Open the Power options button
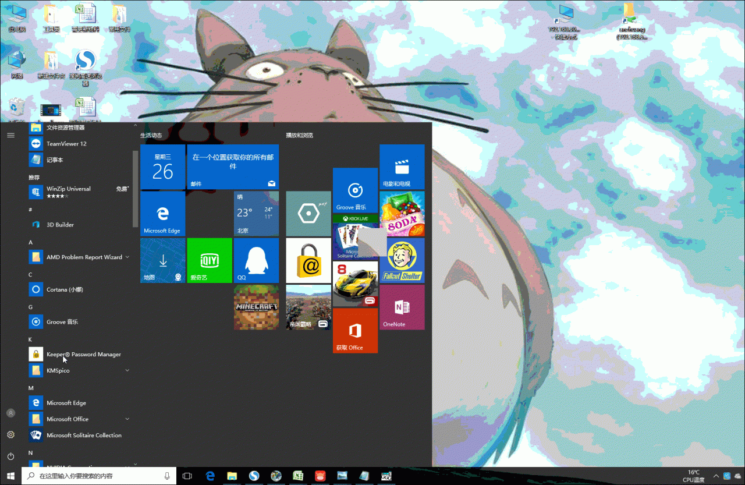The height and width of the screenshot is (485, 745). (x=10, y=456)
